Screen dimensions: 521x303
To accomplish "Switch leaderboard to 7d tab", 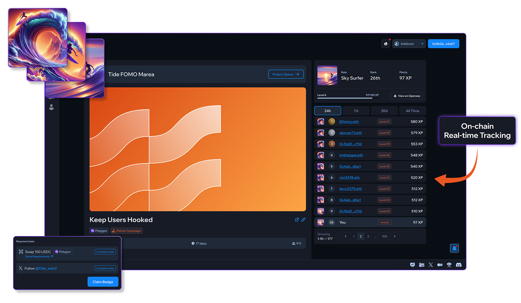I will coord(356,111).
